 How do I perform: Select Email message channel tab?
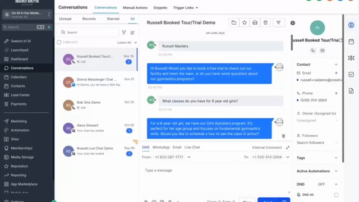177,147
